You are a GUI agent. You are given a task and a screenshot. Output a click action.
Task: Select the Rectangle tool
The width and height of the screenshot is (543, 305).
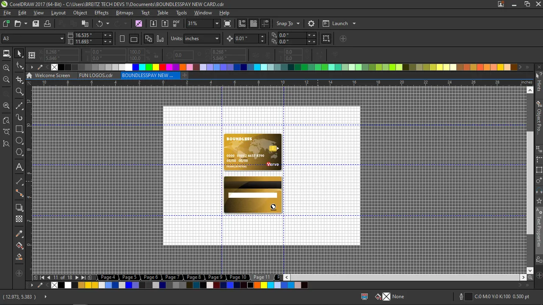click(19, 129)
